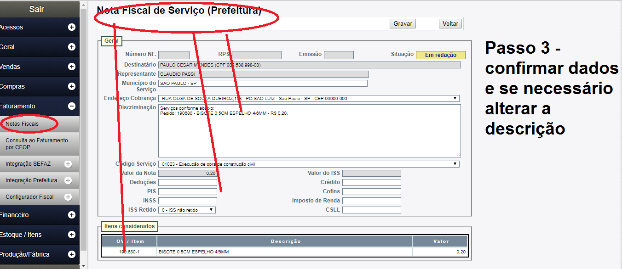Click the Voltar button
The image size is (622, 269).
click(450, 24)
